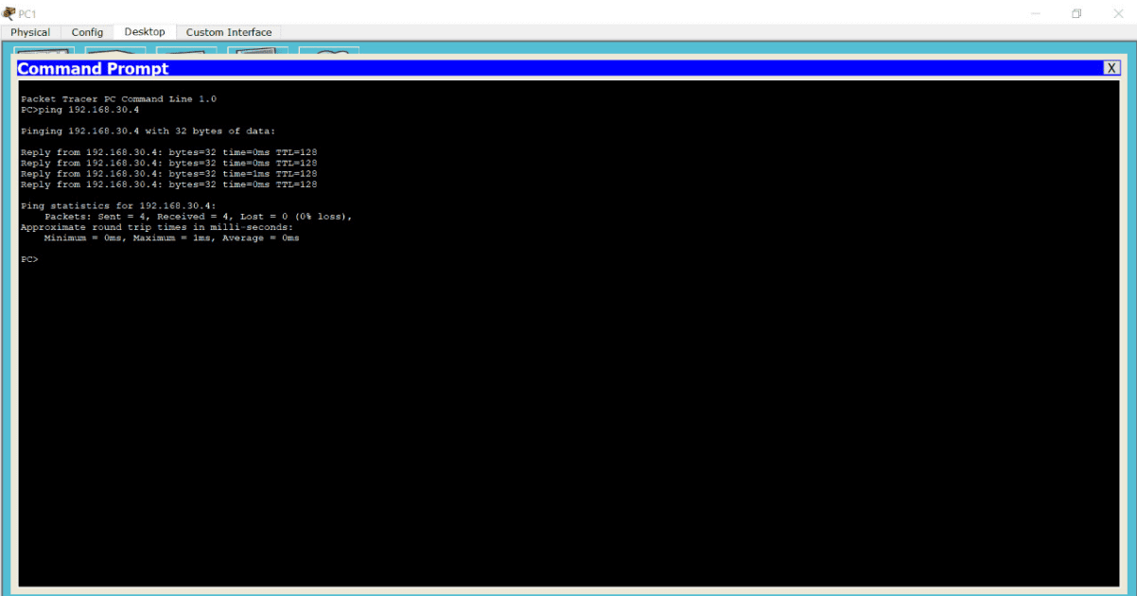Restore down the PC1 window
Viewport: 1137px width, 596px height.
[x=1076, y=13]
